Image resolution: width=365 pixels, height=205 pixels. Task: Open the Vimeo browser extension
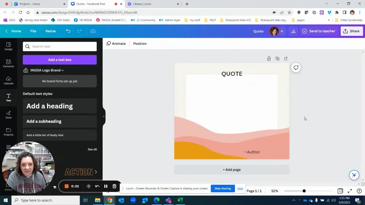tap(329, 13)
